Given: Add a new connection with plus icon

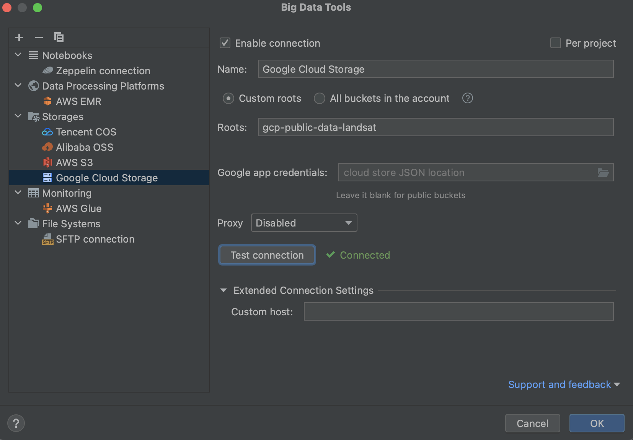Looking at the screenshot, I should 19,37.
